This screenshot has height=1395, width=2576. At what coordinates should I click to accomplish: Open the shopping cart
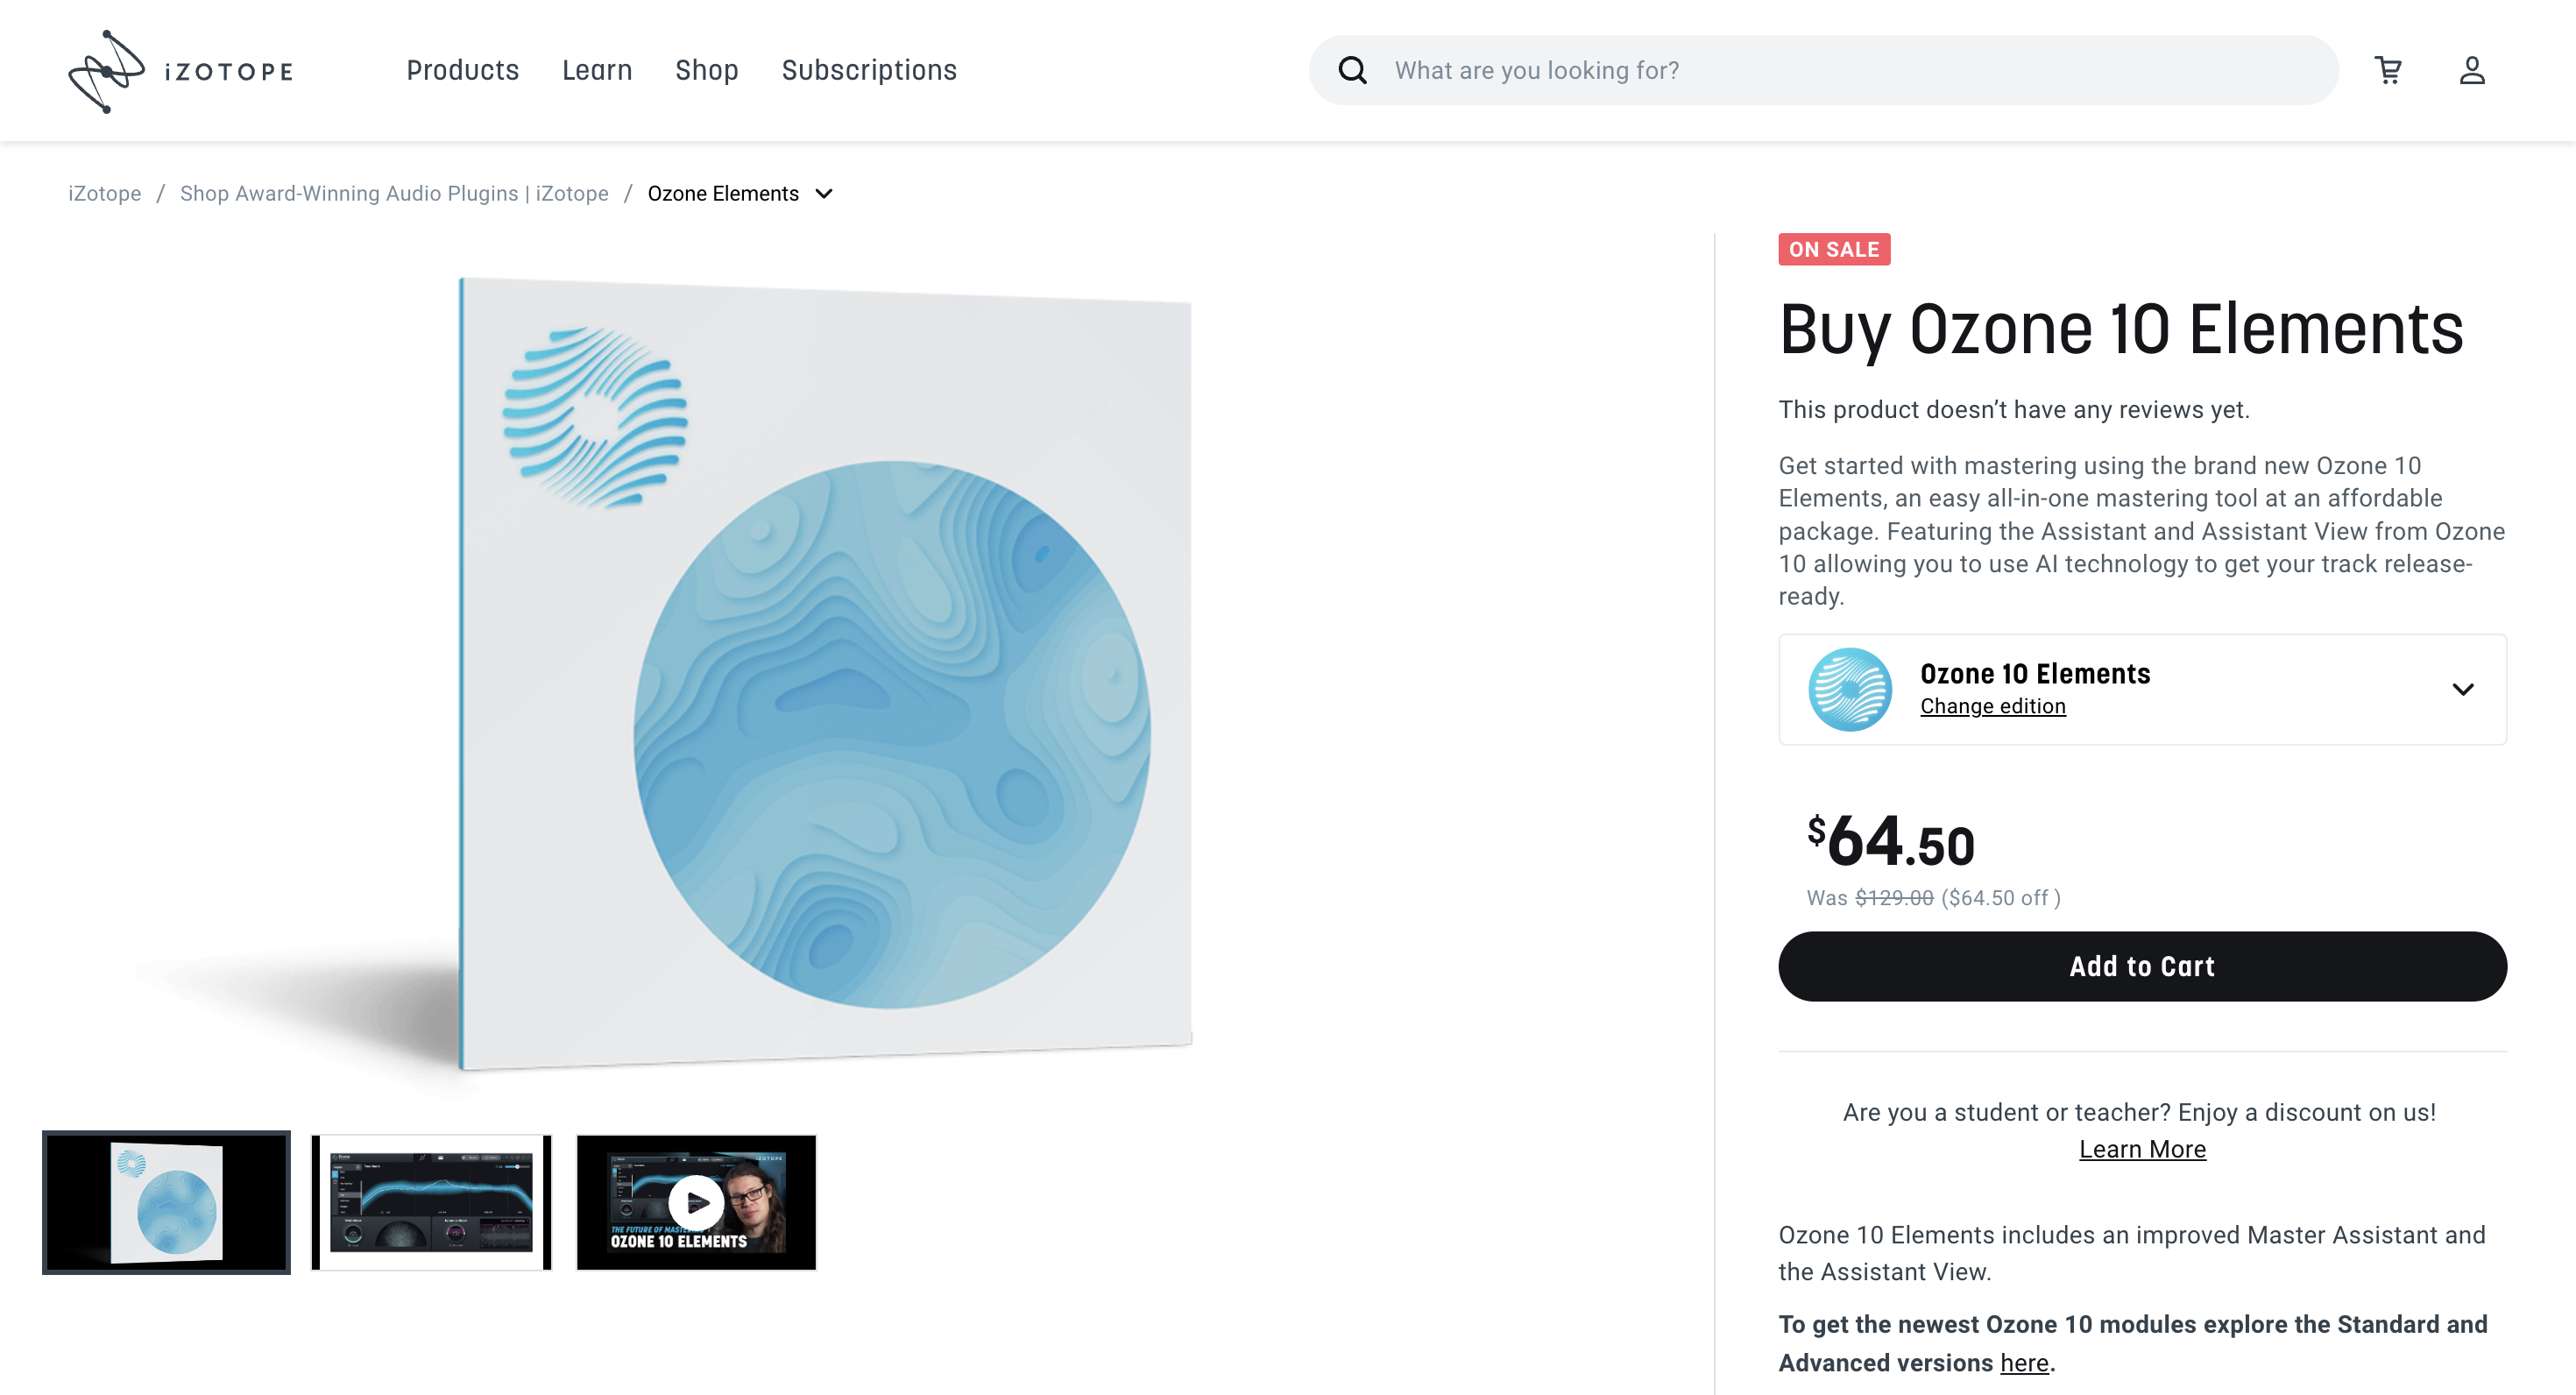point(2388,71)
